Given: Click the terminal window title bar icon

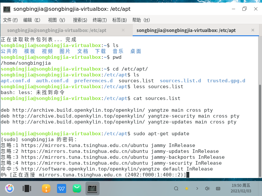Looking at the screenshot, I should pos(7,9).
